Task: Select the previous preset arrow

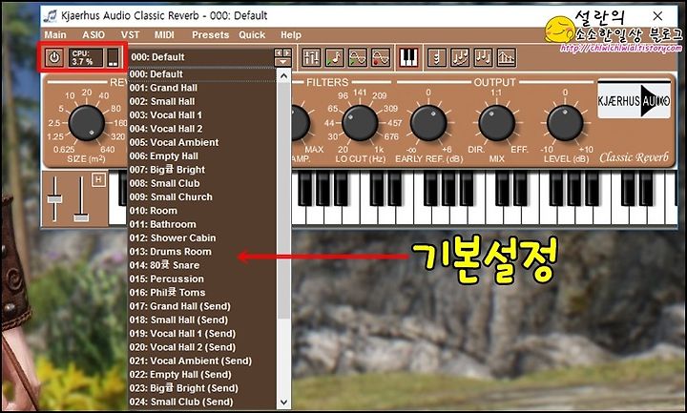Action: pos(279,52)
